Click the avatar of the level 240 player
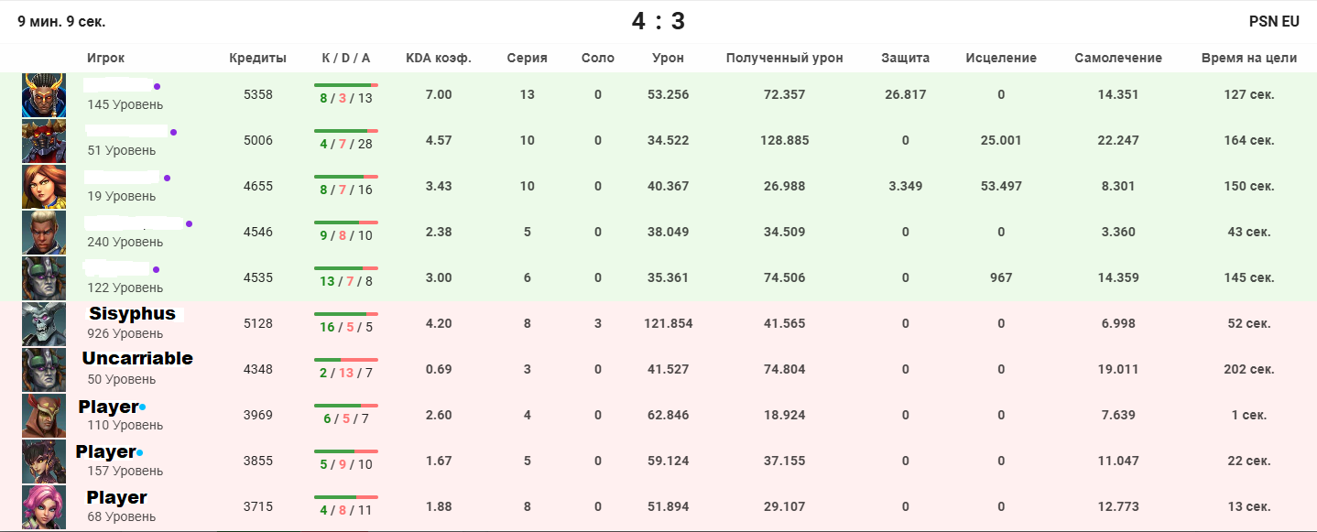This screenshot has width=1317, height=532. [x=44, y=233]
